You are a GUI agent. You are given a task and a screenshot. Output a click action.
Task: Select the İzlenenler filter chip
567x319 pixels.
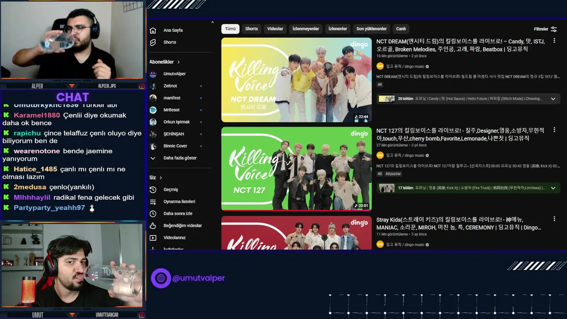point(338,29)
